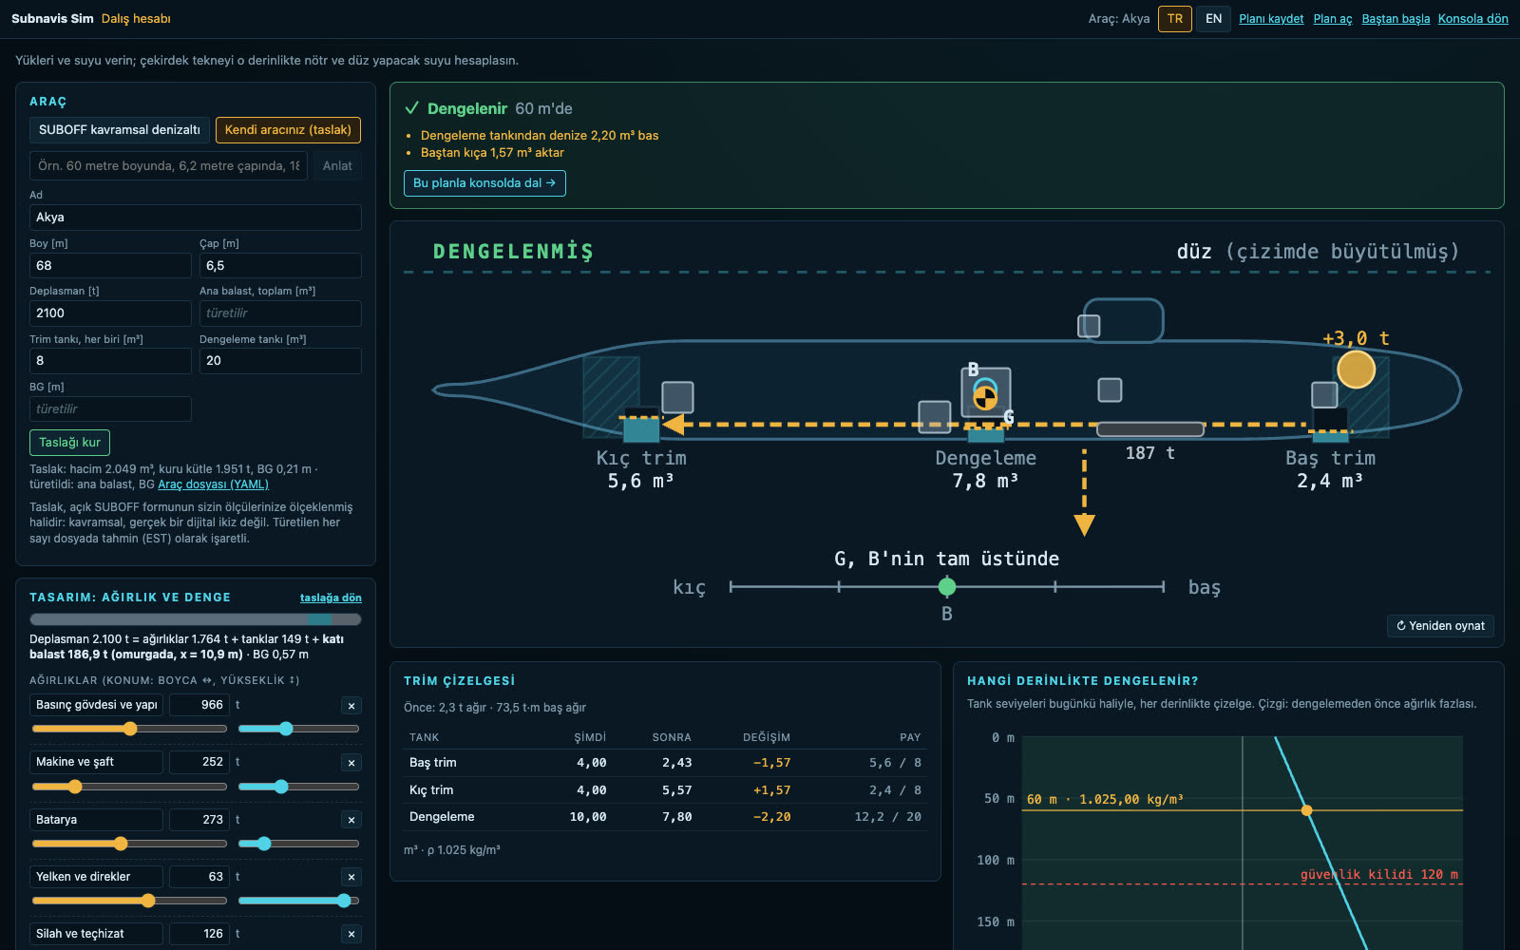Image resolution: width=1520 pixels, height=950 pixels.
Task: Edit the Batarya weight value 273
Action: (199, 820)
